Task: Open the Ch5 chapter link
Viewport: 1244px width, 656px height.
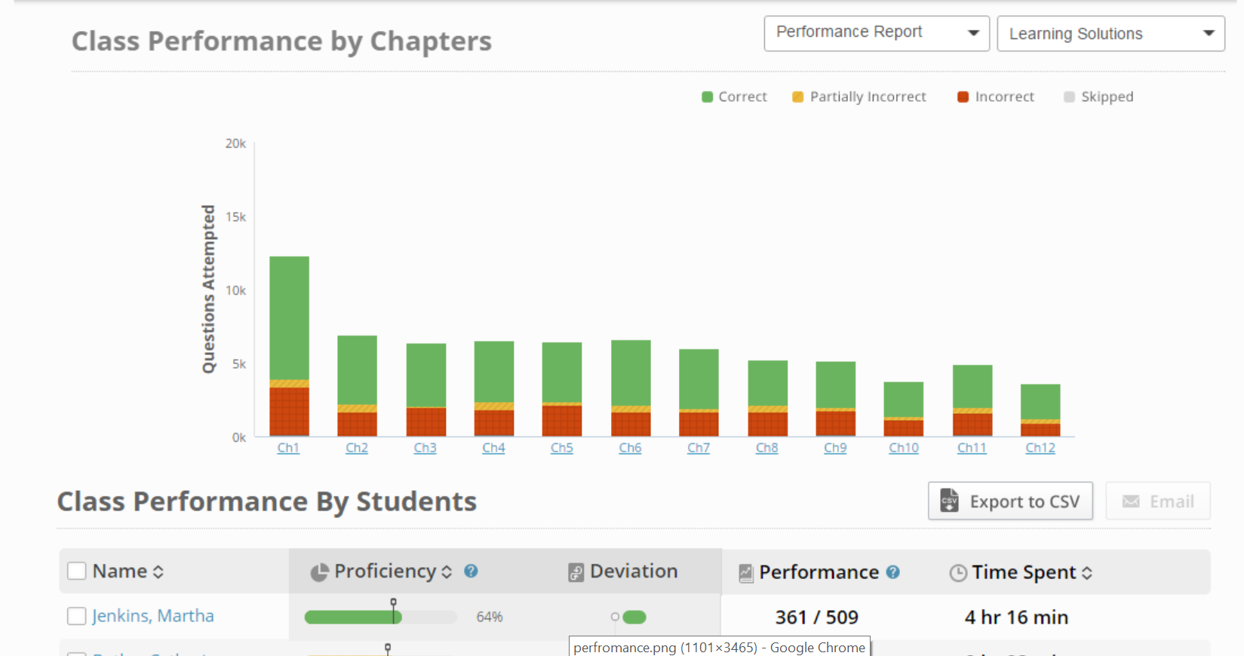Action: pyautogui.click(x=562, y=448)
